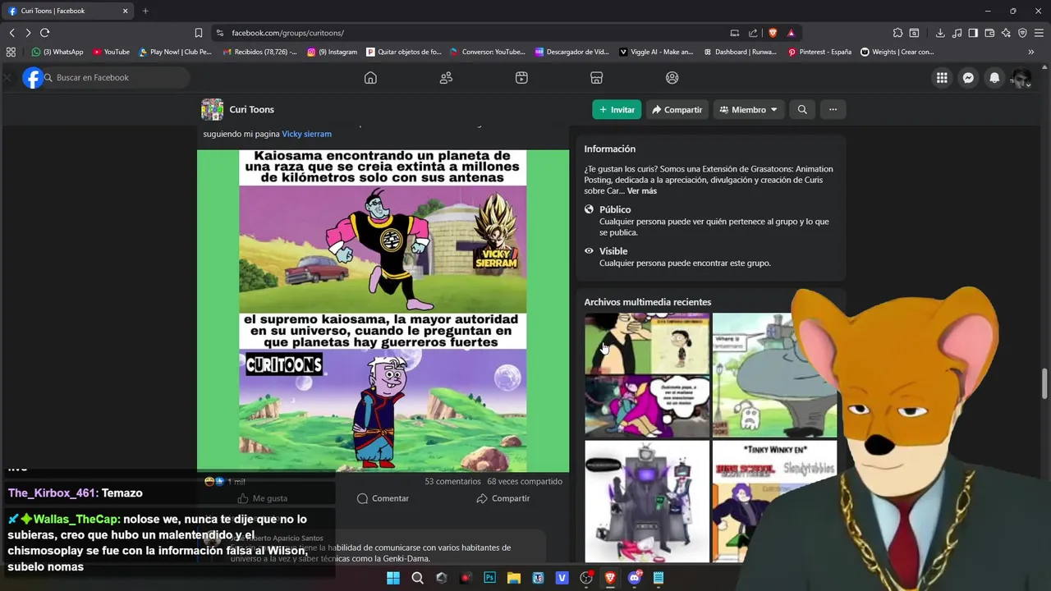1051x591 pixels.
Task: Click the Brave Shields lion icon
Action: point(773,33)
